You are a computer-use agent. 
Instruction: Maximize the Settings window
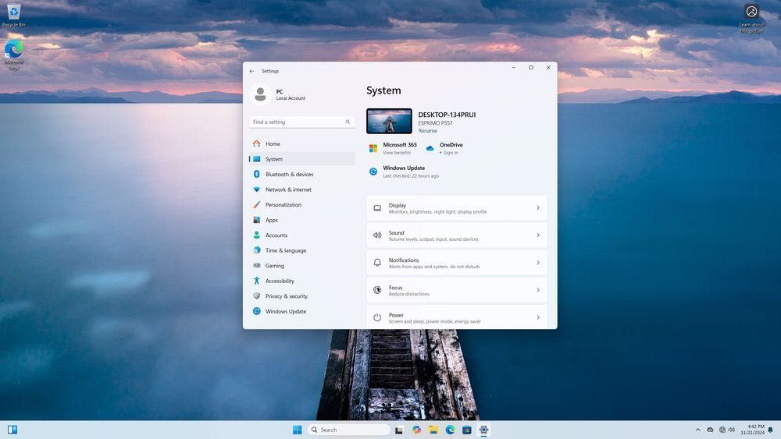coord(531,68)
